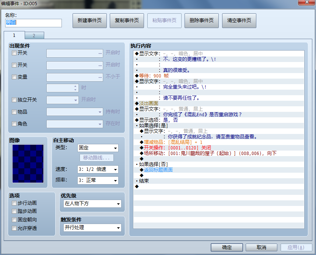
Task: Click the ellipsis button of 变量 condition
Action: (x=100, y=77)
